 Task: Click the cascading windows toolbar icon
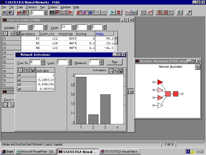179,13
